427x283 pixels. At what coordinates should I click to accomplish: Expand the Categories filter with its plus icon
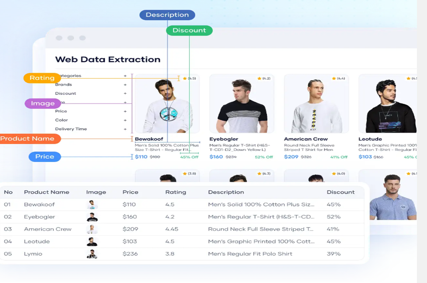[125, 76]
